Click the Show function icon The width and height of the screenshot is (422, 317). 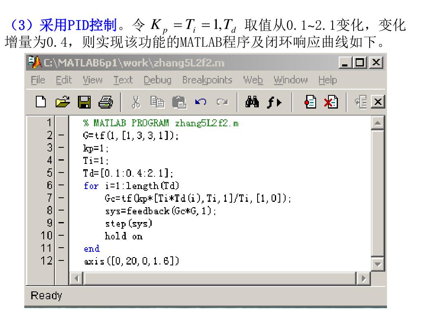(x=274, y=102)
